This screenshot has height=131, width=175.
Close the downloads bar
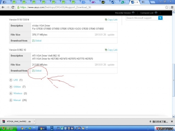(172, 121)
